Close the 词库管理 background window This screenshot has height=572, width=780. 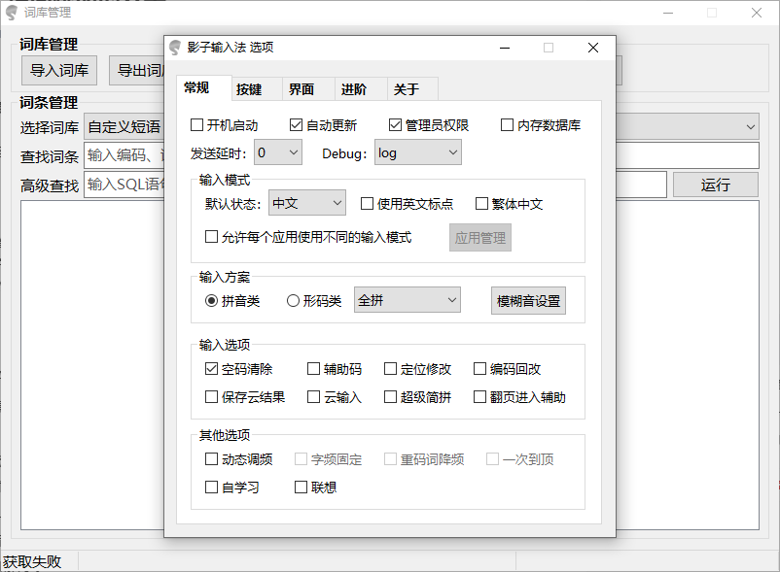[756, 13]
